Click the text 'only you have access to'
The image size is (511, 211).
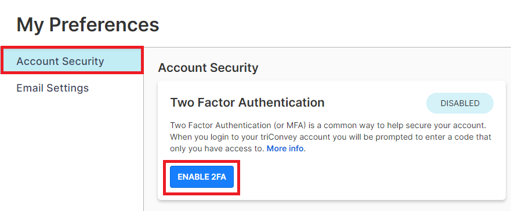pos(217,149)
